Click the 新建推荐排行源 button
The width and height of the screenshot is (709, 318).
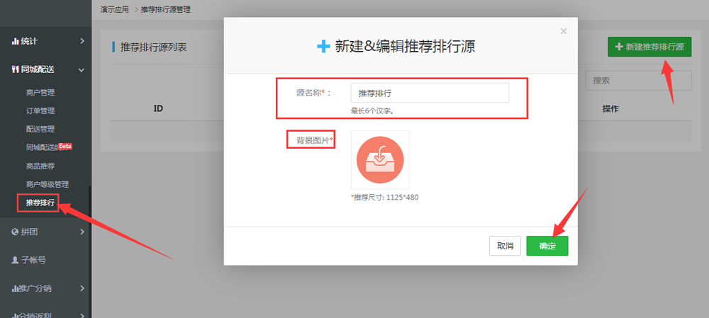(649, 47)
